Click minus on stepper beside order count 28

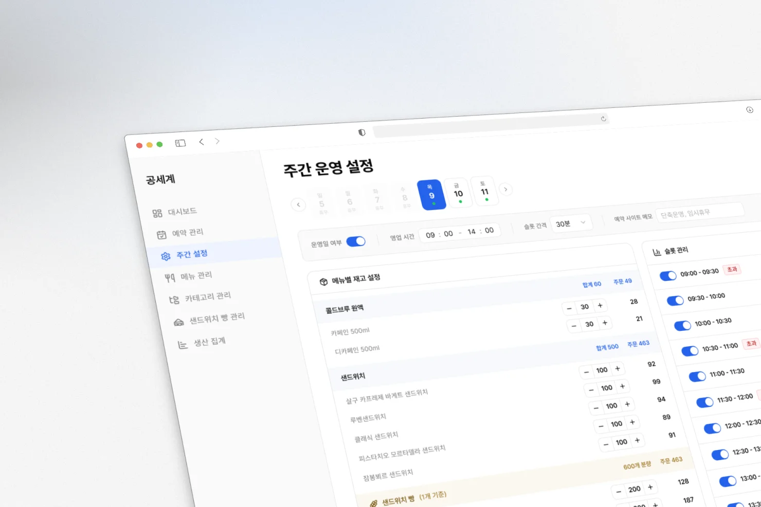coord(569,308)
